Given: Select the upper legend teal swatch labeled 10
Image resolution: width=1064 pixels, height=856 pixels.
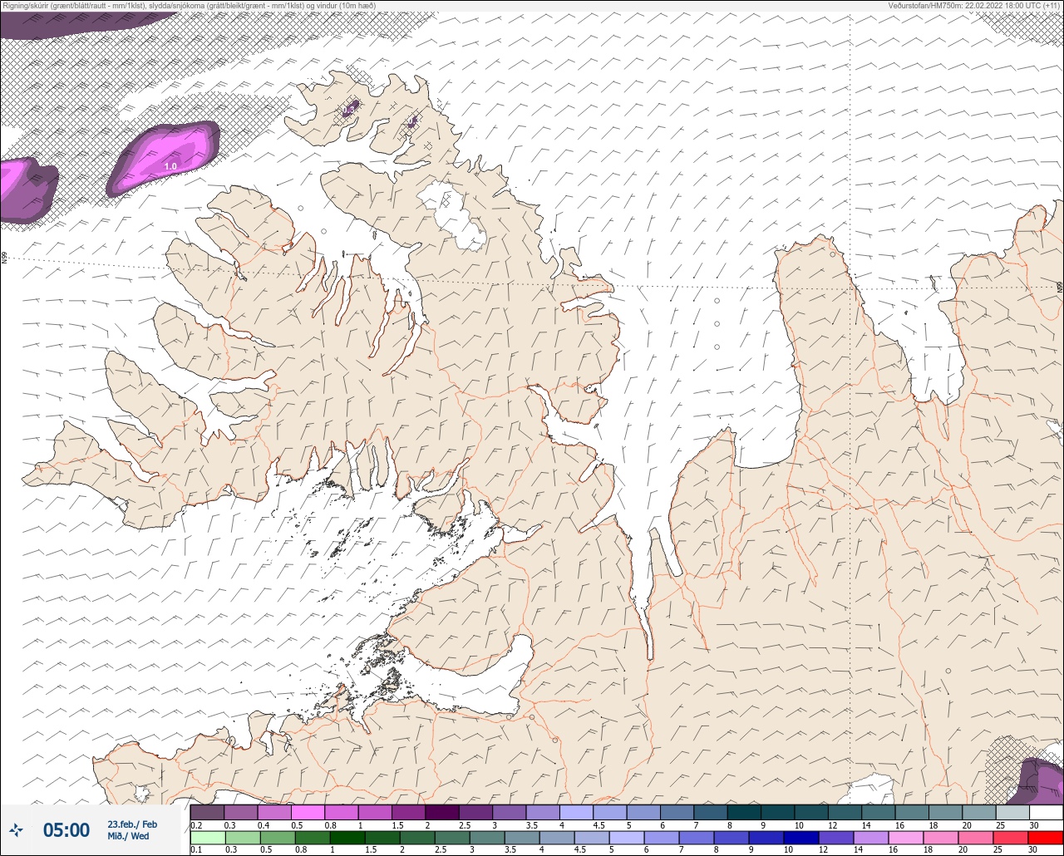Looking at the screenshot, I should pyautogui.click(x=810, y=812).
